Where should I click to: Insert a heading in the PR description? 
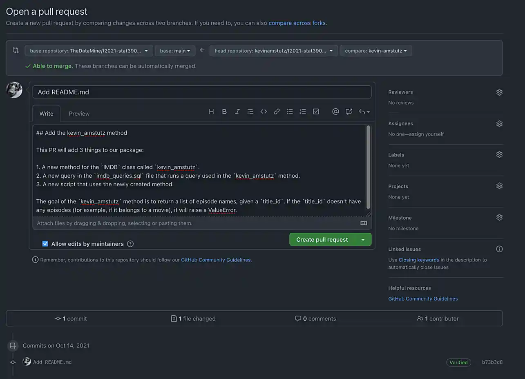click(x=211, y=111)
